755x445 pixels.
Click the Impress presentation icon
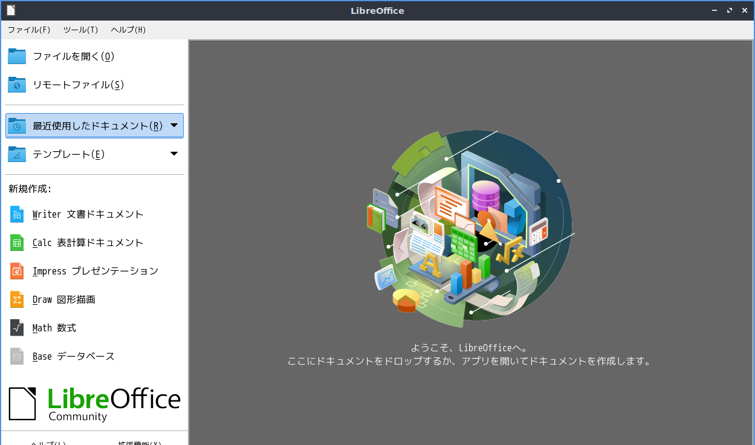point(17,271)
